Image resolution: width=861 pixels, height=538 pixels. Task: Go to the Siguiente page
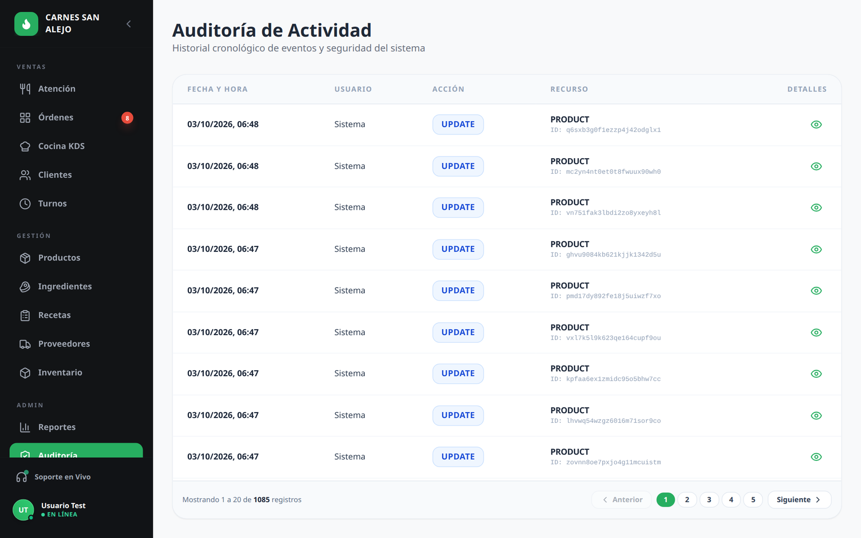click(x=799, y=500)
